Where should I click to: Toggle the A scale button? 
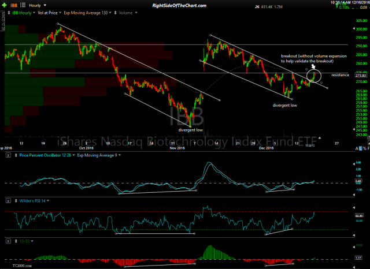357,148
